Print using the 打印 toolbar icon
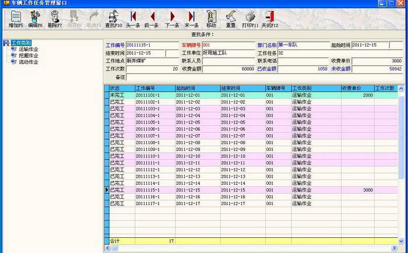408x253 pixels. (x=251, y=18)
